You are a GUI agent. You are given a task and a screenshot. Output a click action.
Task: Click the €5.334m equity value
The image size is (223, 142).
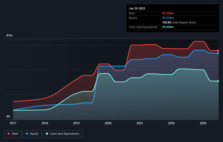click(168, 18)
